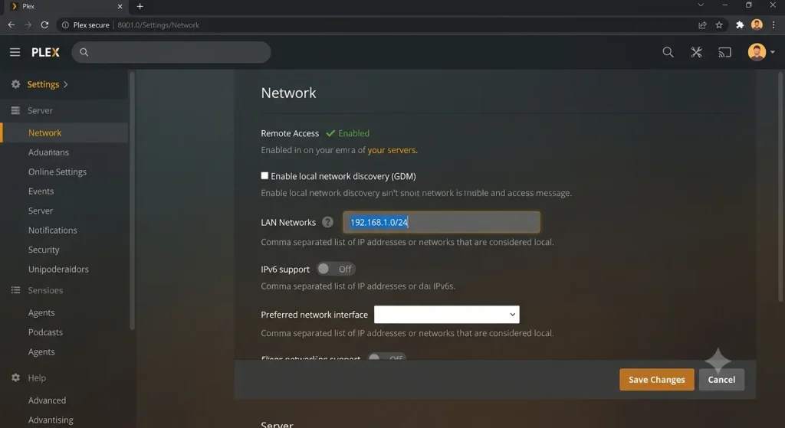785x428 pixels.
Task: Close the Plex browser tab
Action: (120, 6)
